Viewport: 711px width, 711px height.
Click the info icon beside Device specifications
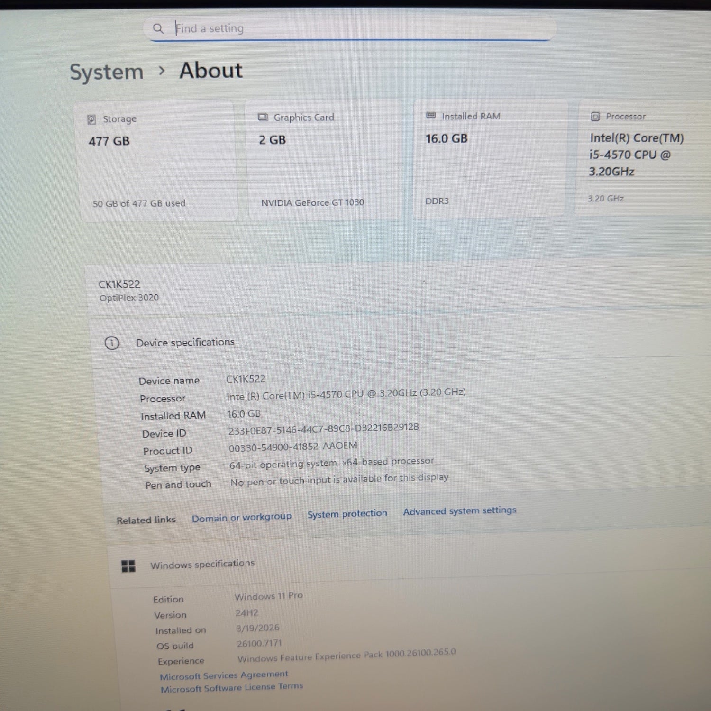[112, 343]
